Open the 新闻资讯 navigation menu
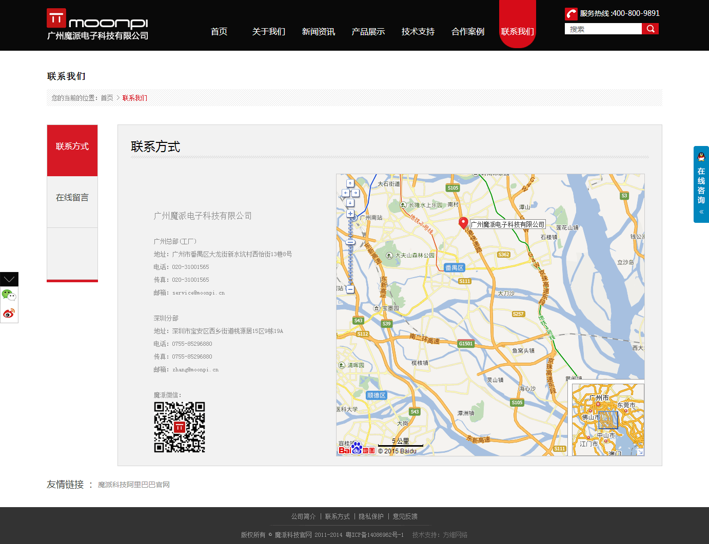The height and width of the screenshot is (544, 709). (x=319, y=31)
